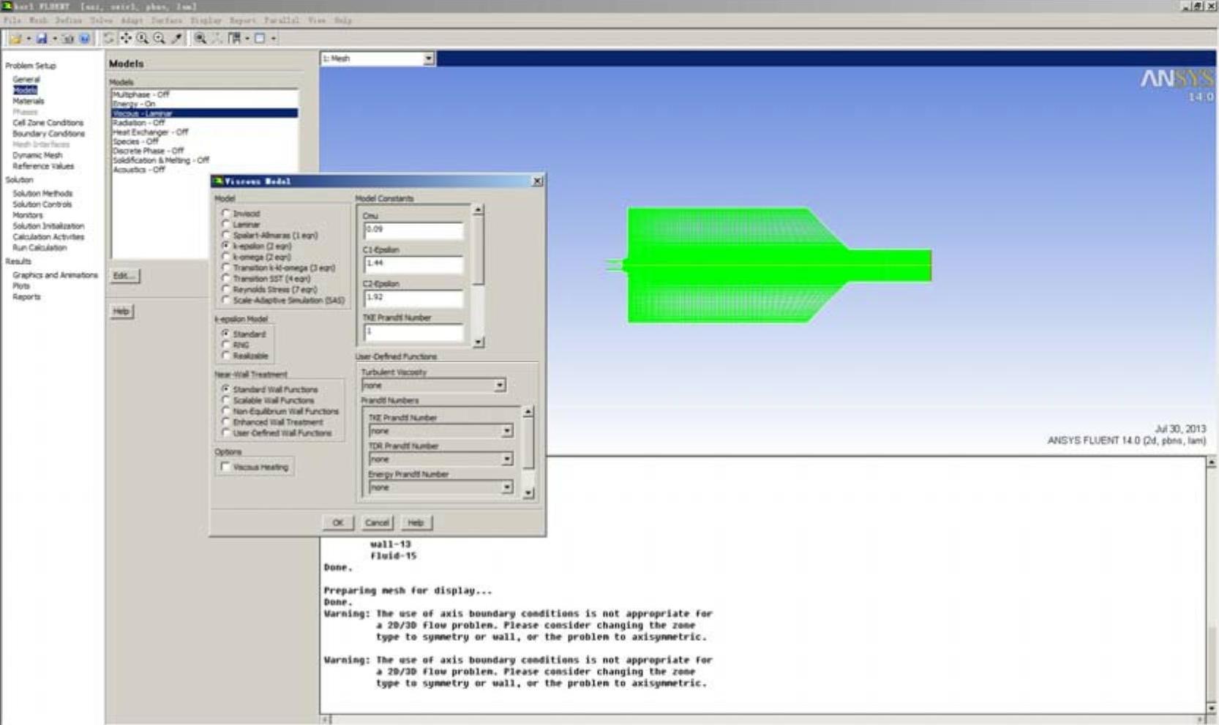The image size is (1219, 725).
Task: Click the blue help icon in toolbar
Action: click(84, 38)
